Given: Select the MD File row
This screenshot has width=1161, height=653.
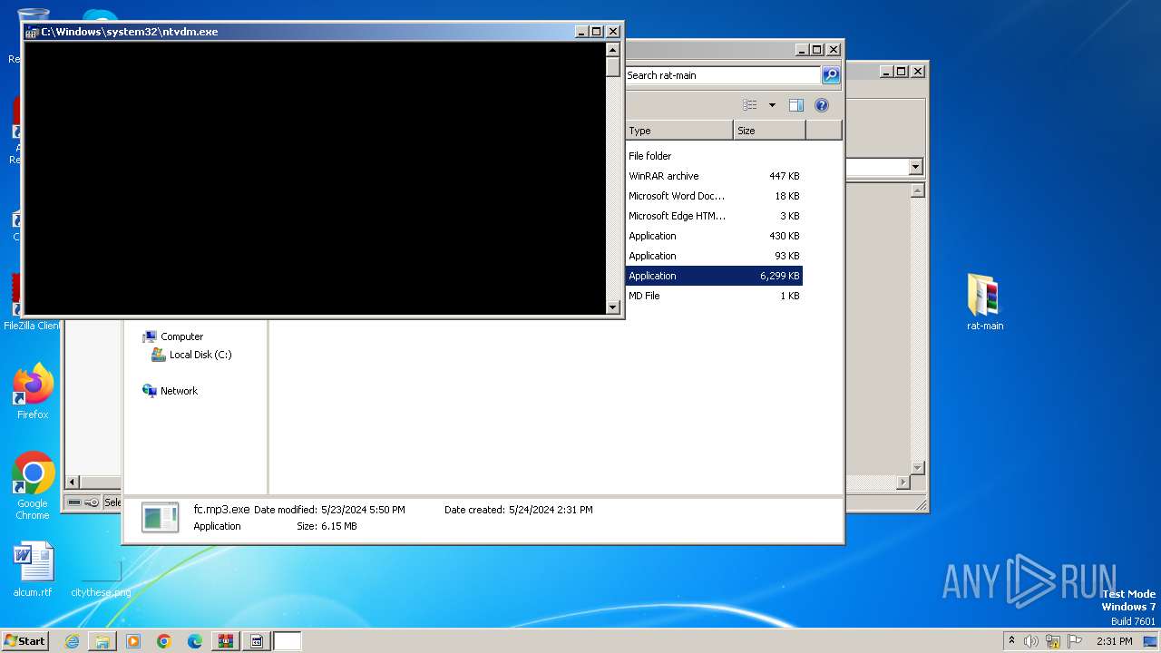Looking at the screenshot, I should 714,296.
